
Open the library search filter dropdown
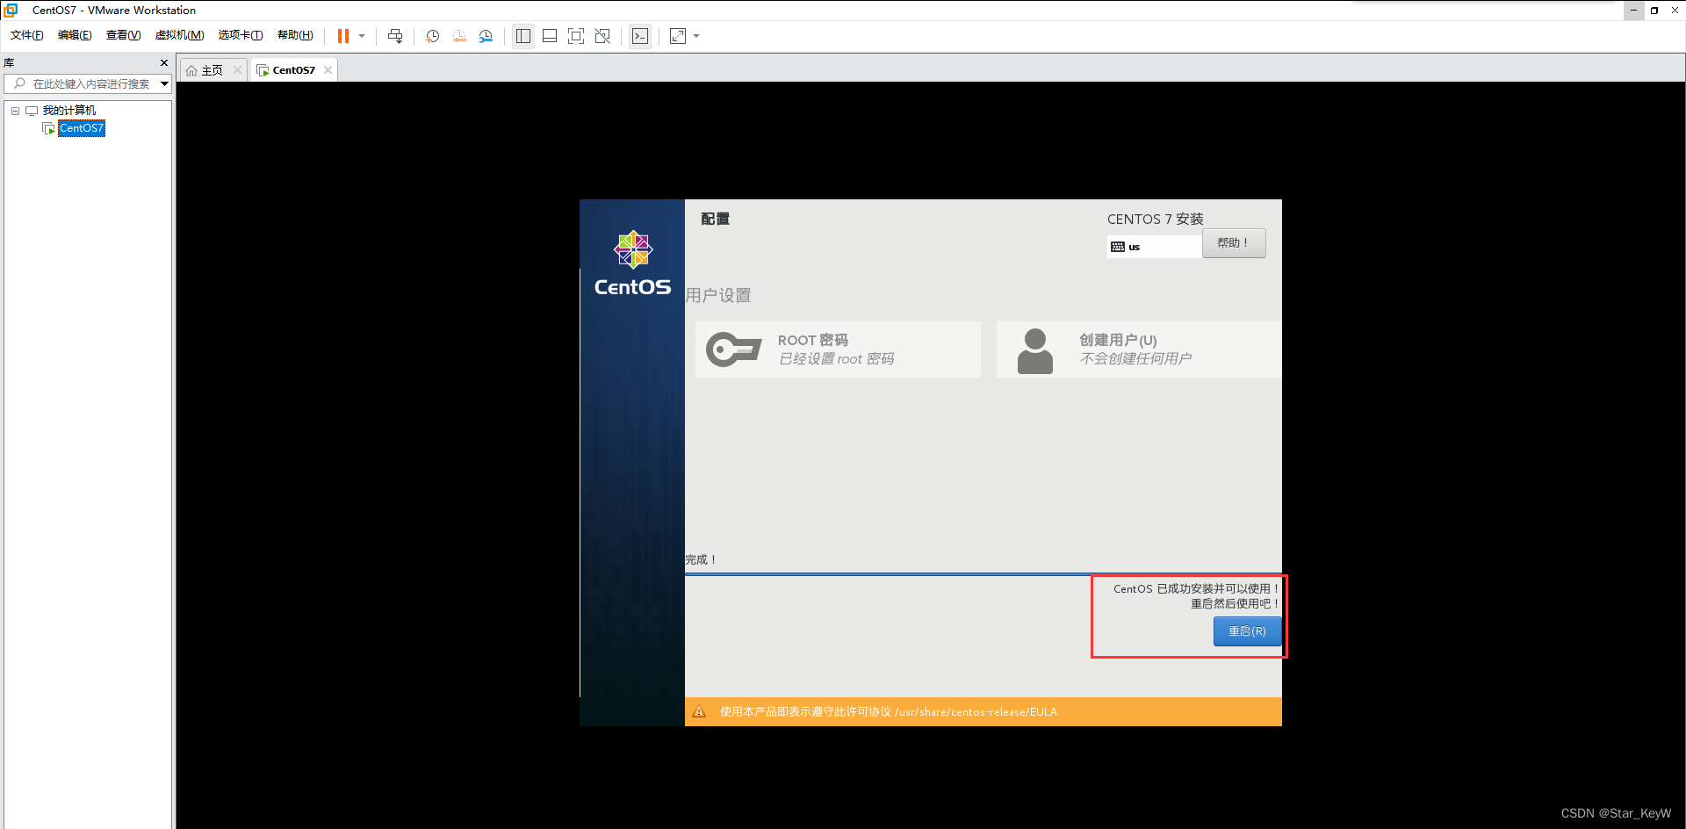coord(164,83)
